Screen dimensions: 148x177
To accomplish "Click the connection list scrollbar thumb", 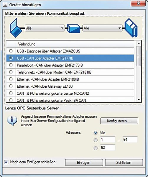I will point(139,56).
